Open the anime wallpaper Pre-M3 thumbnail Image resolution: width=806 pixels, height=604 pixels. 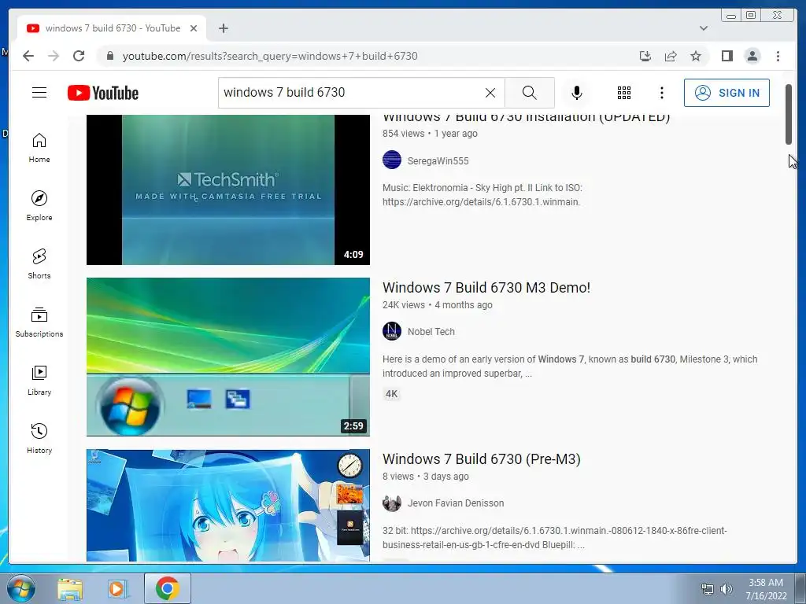click(x=227, y=506)
